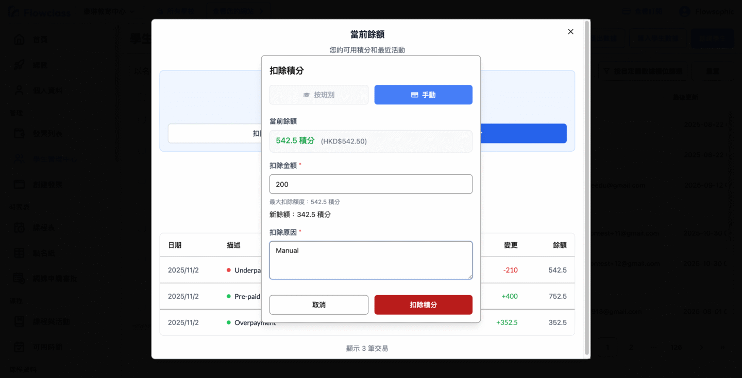Open the person profile icon in sidebar
Image resolution: width=742 pixels, height=378 pixels.
pos(19,91)
